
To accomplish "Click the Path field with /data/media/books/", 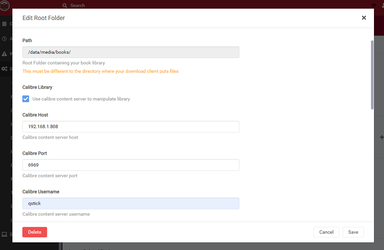I will 131,52.
